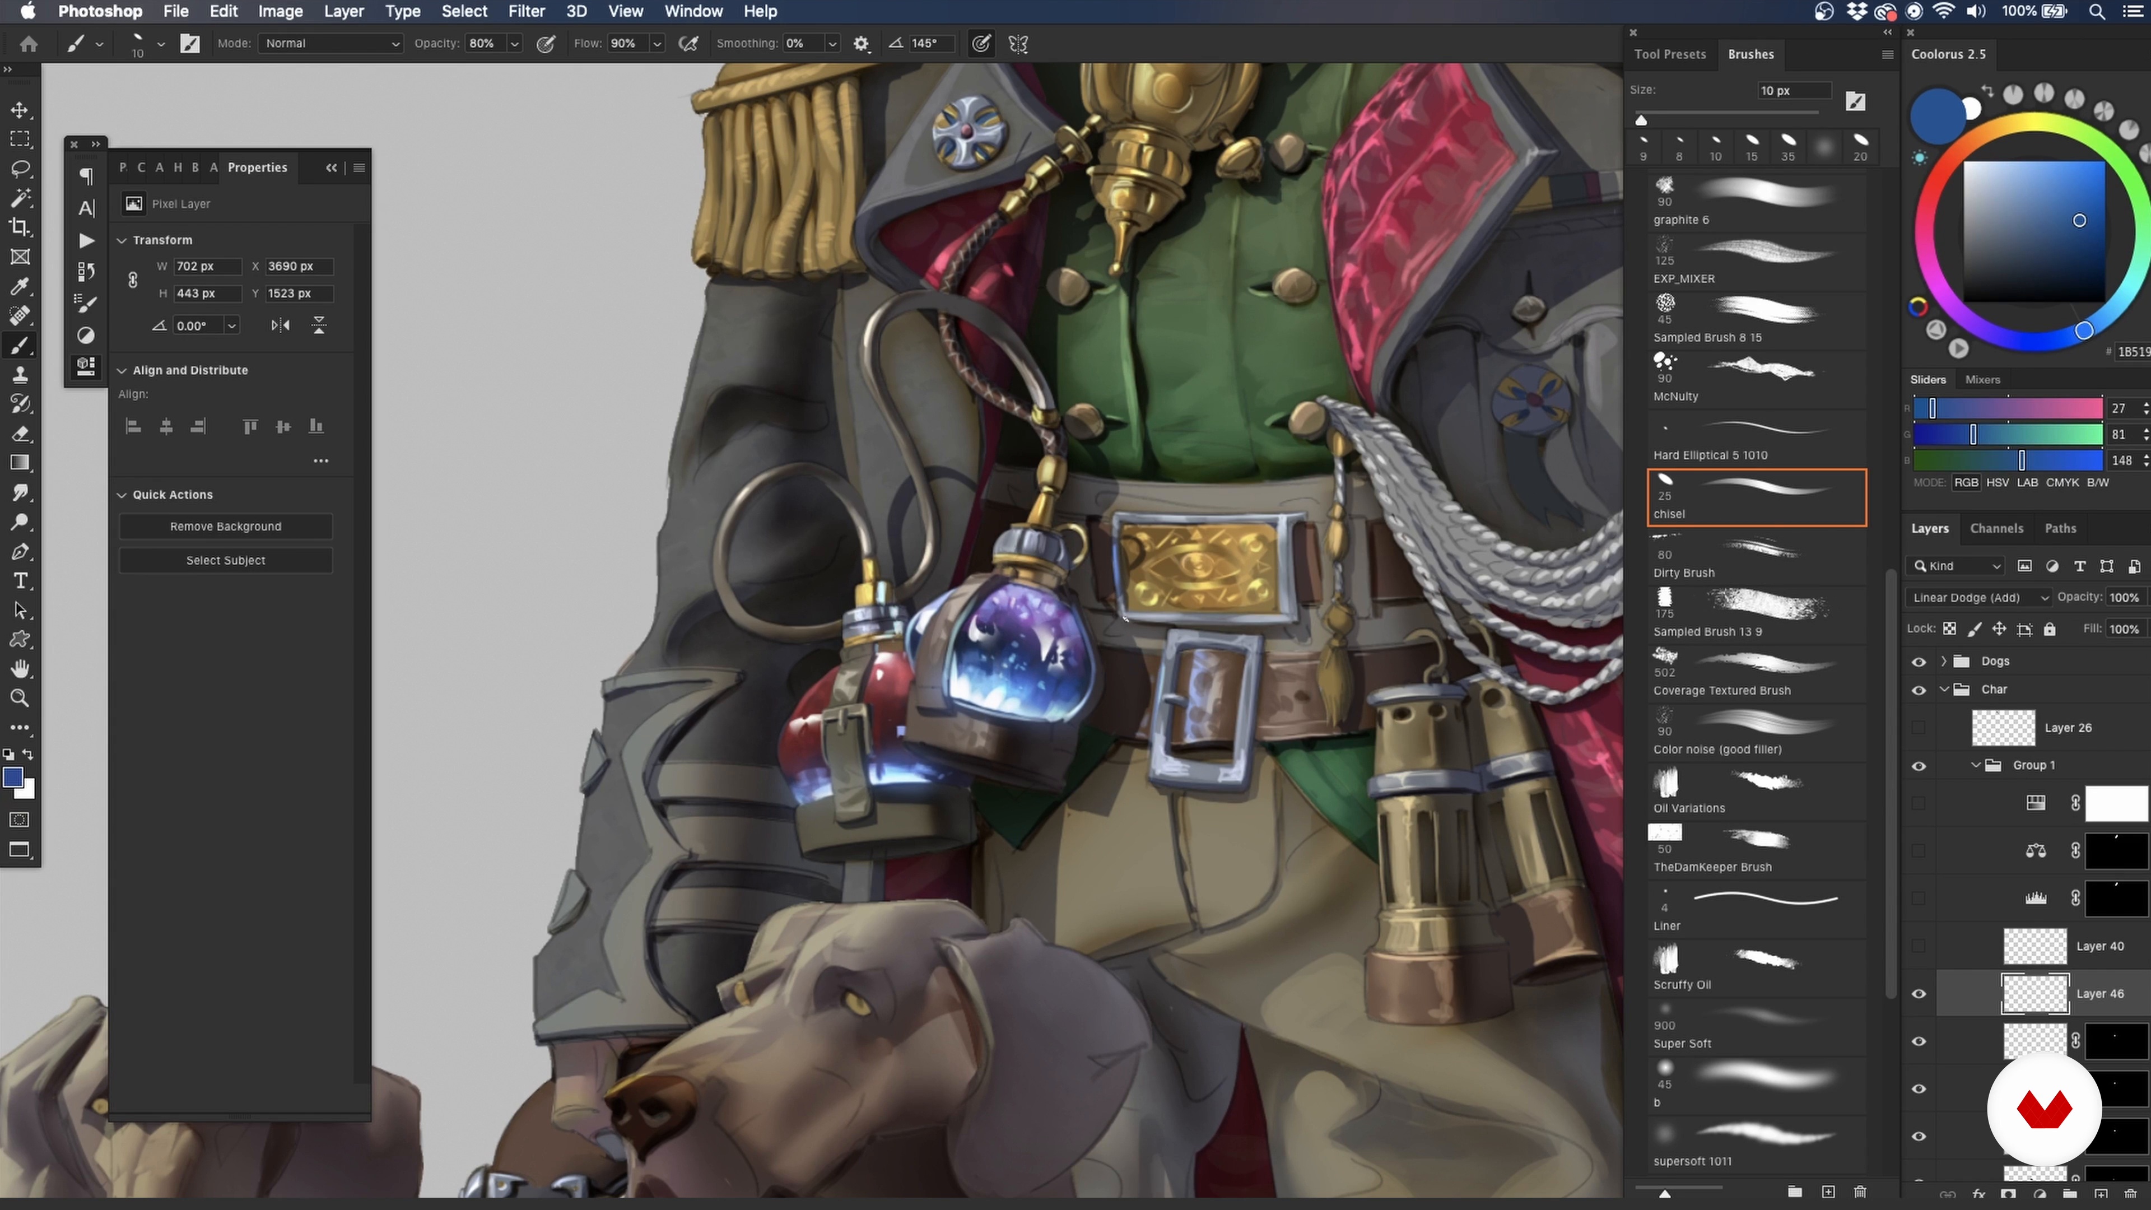Switch to the Channels tab
Viewport: 2151px width, 1210px height.
coord(1996,529)
